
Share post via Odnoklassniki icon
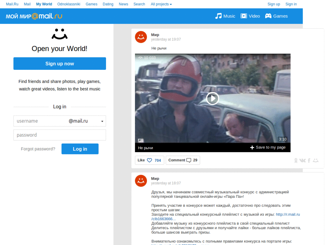tap(296, 160)
